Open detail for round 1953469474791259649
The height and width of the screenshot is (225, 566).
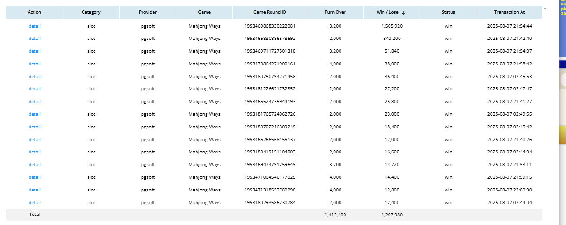34,165
